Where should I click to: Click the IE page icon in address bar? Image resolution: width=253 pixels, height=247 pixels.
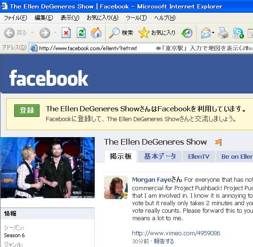tap(34, 48)
